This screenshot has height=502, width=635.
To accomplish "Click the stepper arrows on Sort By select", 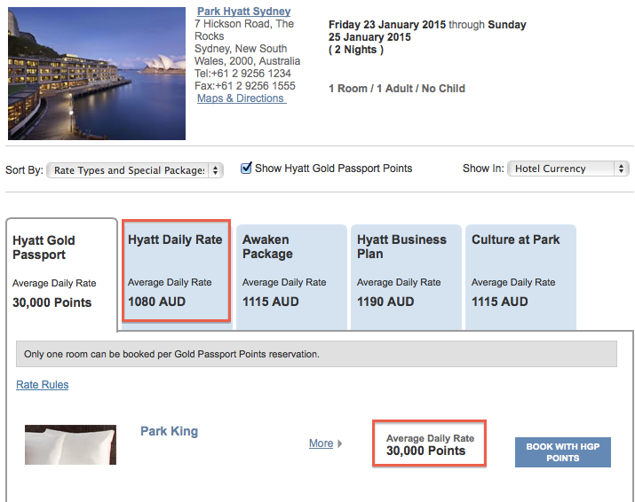I will pyautogui.click(x=217, y=170).
